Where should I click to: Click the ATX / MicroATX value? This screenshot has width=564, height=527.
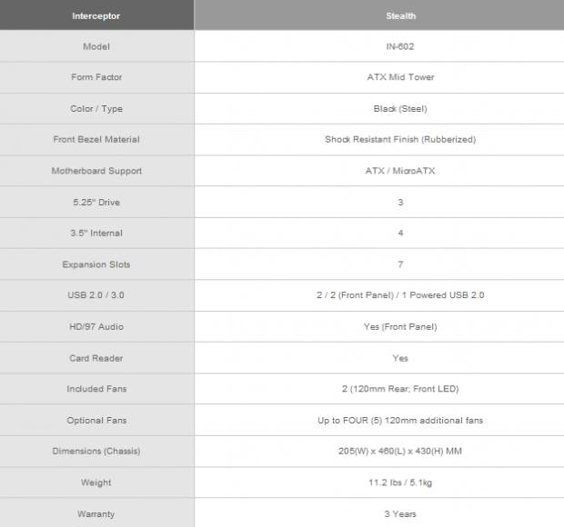(x=400, y=171)
